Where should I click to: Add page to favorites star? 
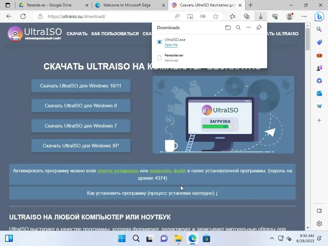pos(216,16)
